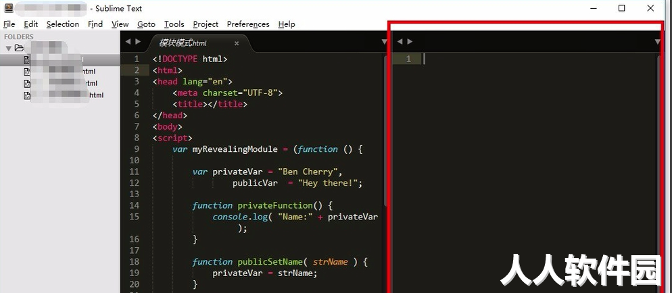The height and width of the screenshot is (293, 672).
Task: Open the View menu
Action: click(120, 24)
